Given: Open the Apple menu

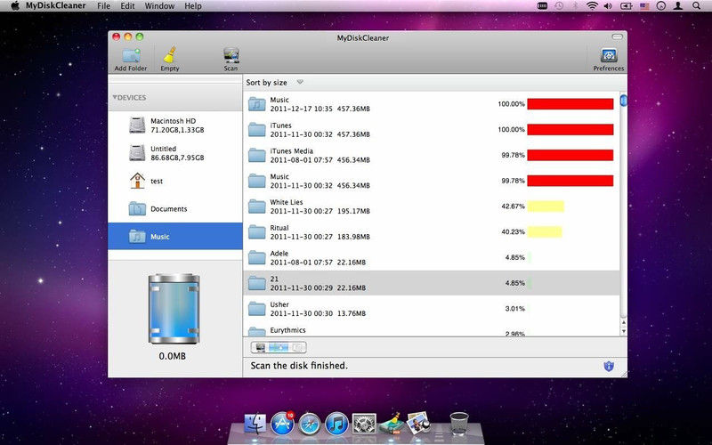Looking at the screenshot, I should click(x=14, y=6).
